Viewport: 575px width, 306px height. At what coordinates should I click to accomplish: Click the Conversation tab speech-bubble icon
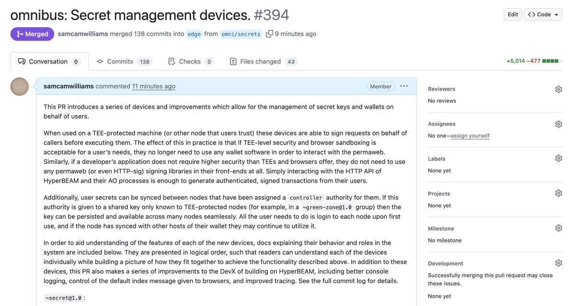[x=22, y=61]
